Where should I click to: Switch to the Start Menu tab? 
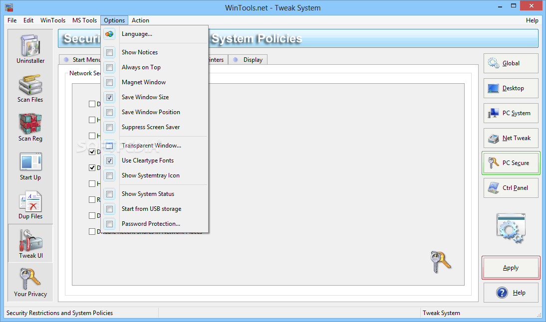[80, 60]
